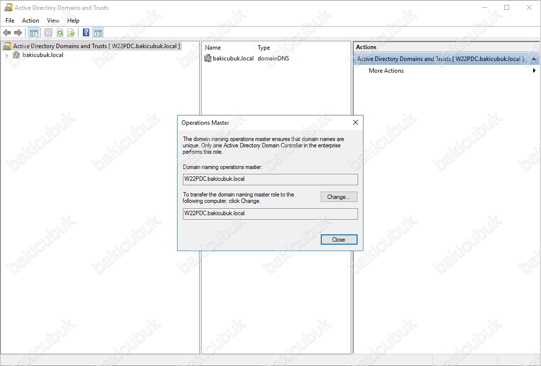Click domainDNS type cell
The image size is (541, 366).
pyautogui.click(x=273, y=58)
